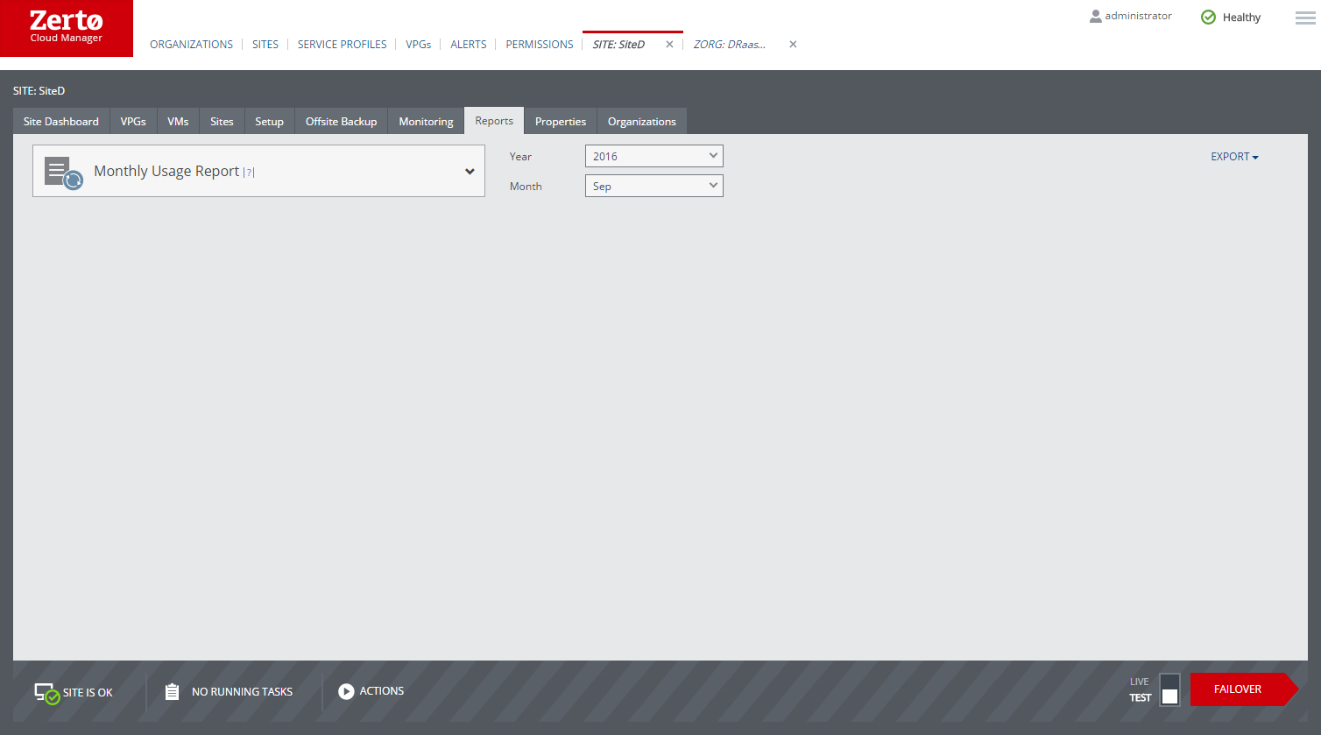Open the Year dropdown showing 2016
Viewport: 1321px width, 735px height.
(x=654, y=156)
